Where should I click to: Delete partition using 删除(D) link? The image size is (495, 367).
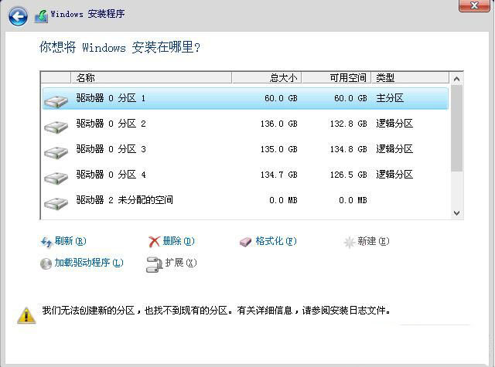179,241
